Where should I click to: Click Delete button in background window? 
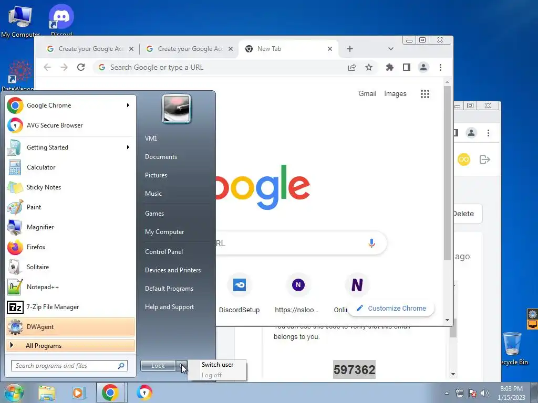(467, 214)
